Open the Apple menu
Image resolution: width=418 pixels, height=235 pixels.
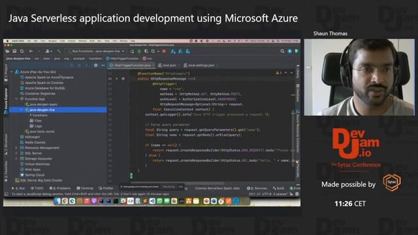tap(7, 41)
